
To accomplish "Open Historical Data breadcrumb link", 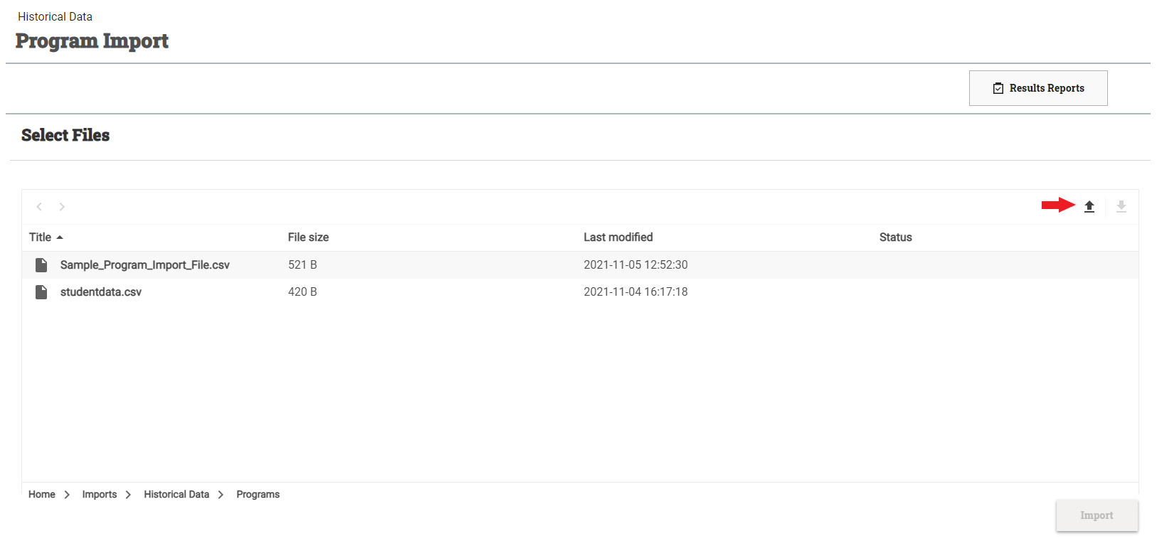I will (176, 495).
